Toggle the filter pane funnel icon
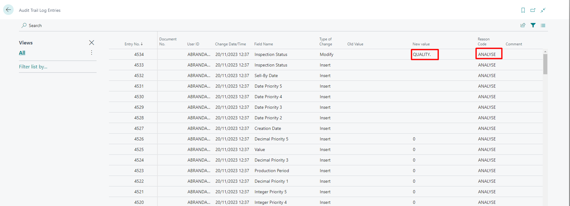This screenshot has width=570, height=206. click(533, 25)
